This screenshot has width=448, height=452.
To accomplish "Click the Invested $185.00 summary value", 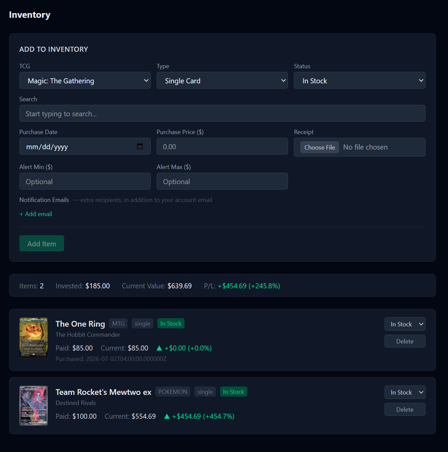I will [x=83, y=286].
